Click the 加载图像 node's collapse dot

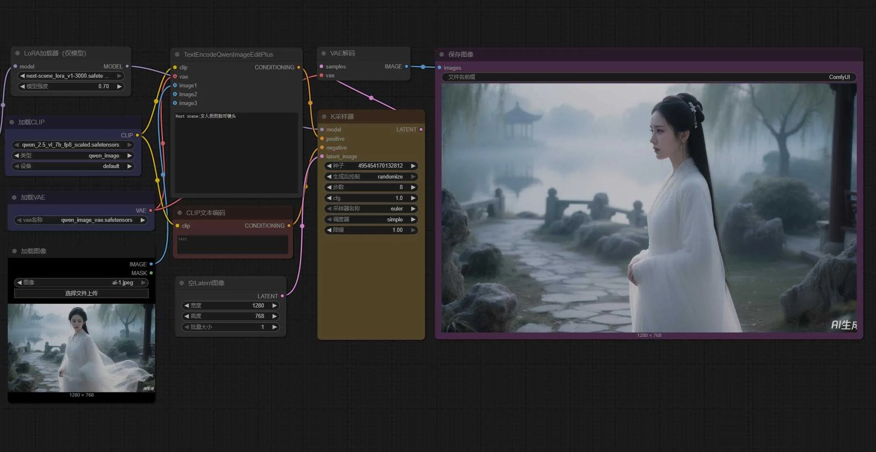pos(14,251)
